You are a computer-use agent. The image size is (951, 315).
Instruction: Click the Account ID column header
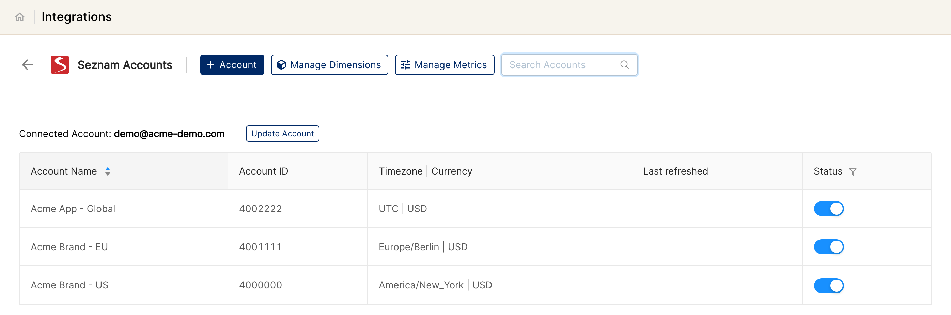pyautogui.click(x=298, y=171)
